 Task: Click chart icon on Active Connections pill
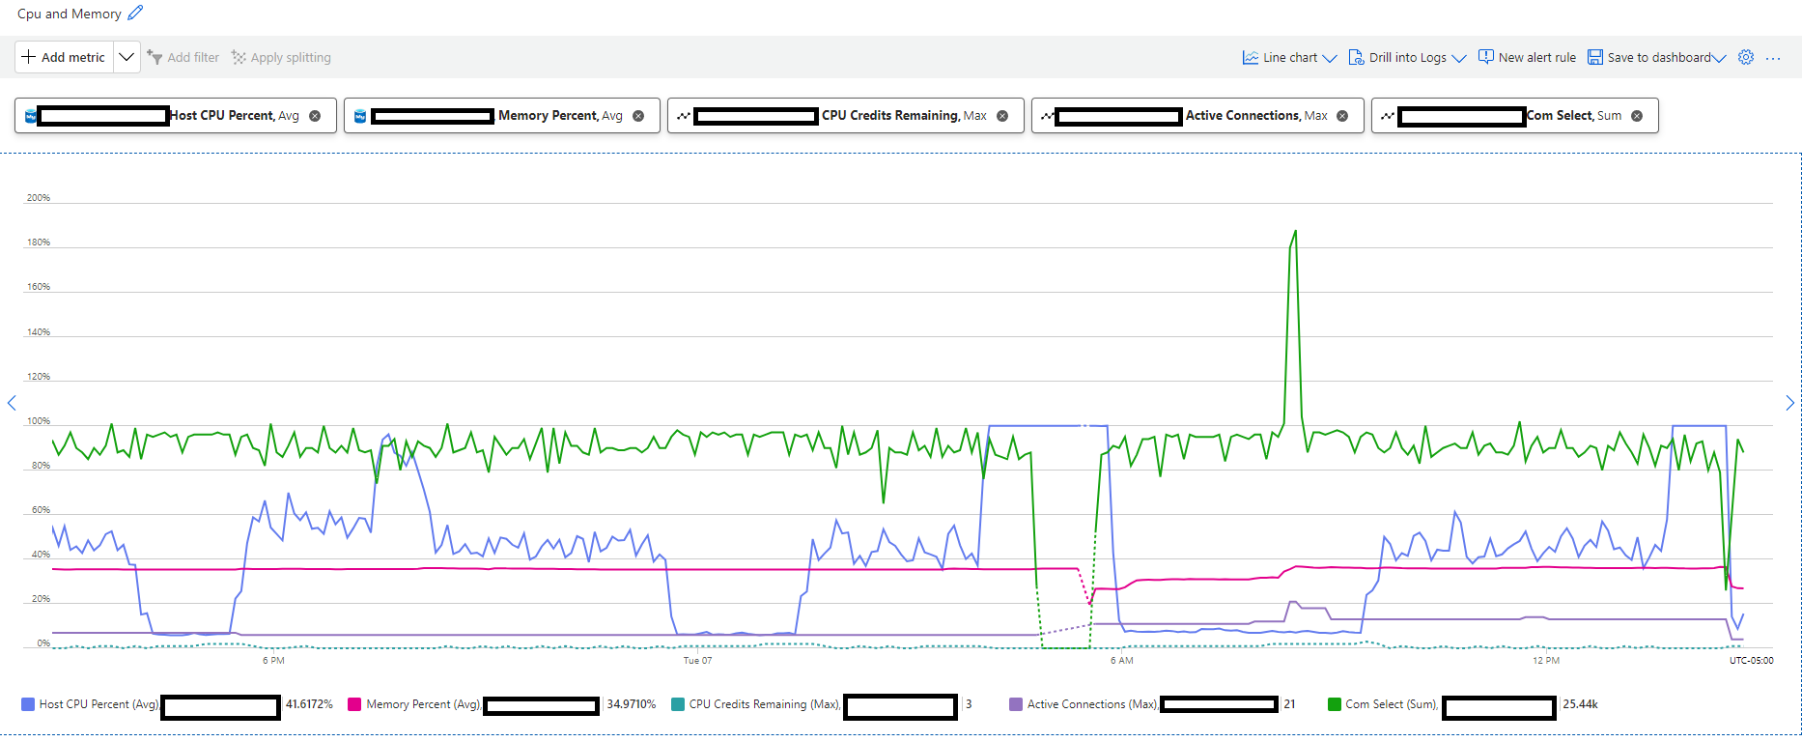pos(1048,116)
